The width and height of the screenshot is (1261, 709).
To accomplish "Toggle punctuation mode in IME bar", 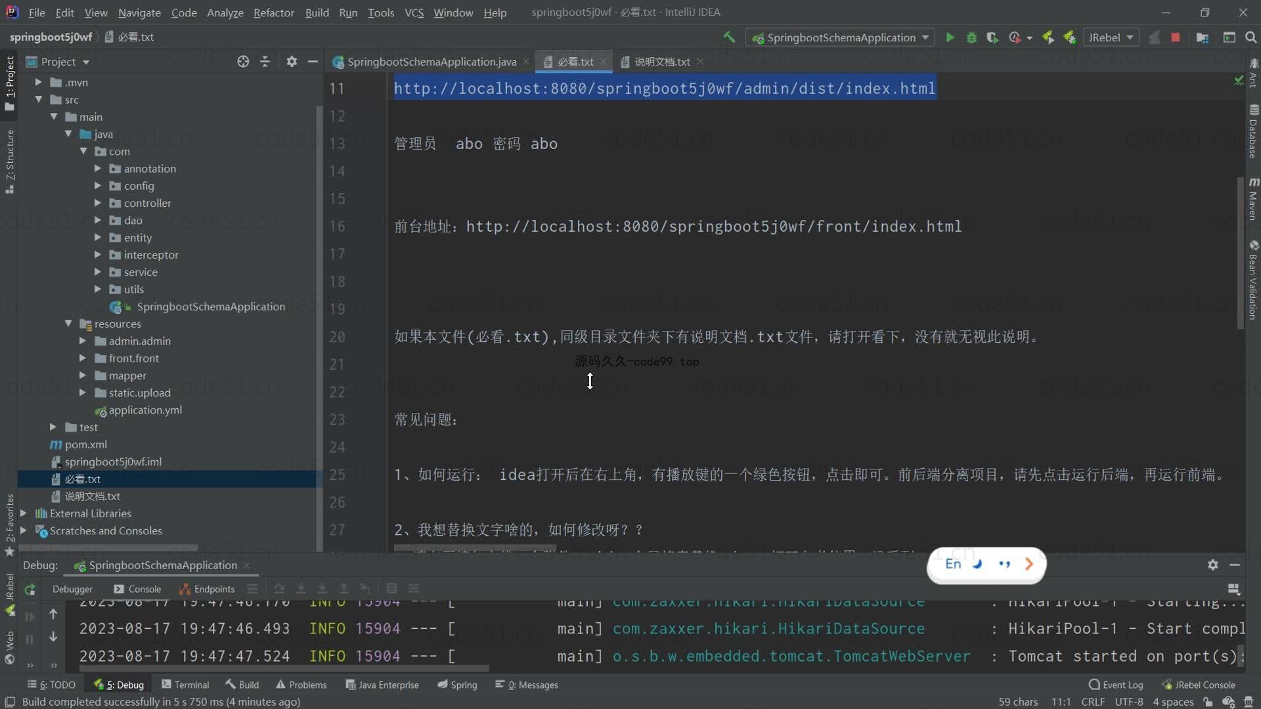I will (x=1004, y=564).
